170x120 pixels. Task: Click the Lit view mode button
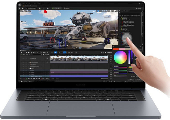tap(25, 11)
